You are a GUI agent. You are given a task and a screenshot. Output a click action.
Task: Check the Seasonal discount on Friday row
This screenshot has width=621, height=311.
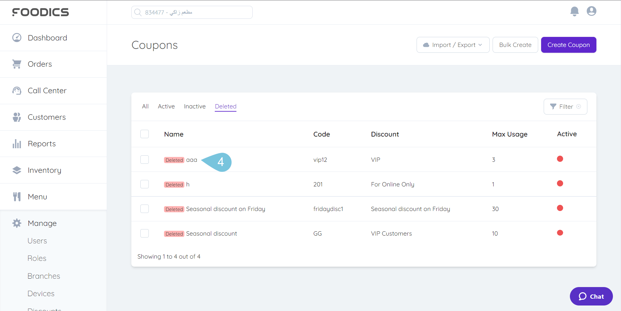(x=145, y=209)
